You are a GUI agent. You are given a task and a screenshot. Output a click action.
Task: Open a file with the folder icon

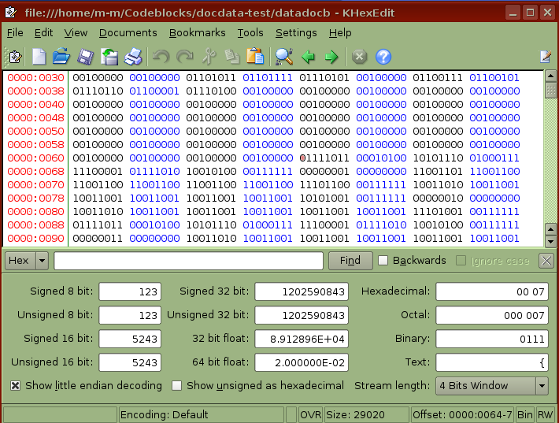(x=61, y=57)
